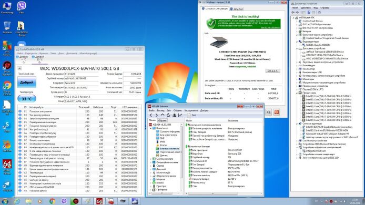Expand Системна плата in AIDA64 tree

(x=150, y=159)
